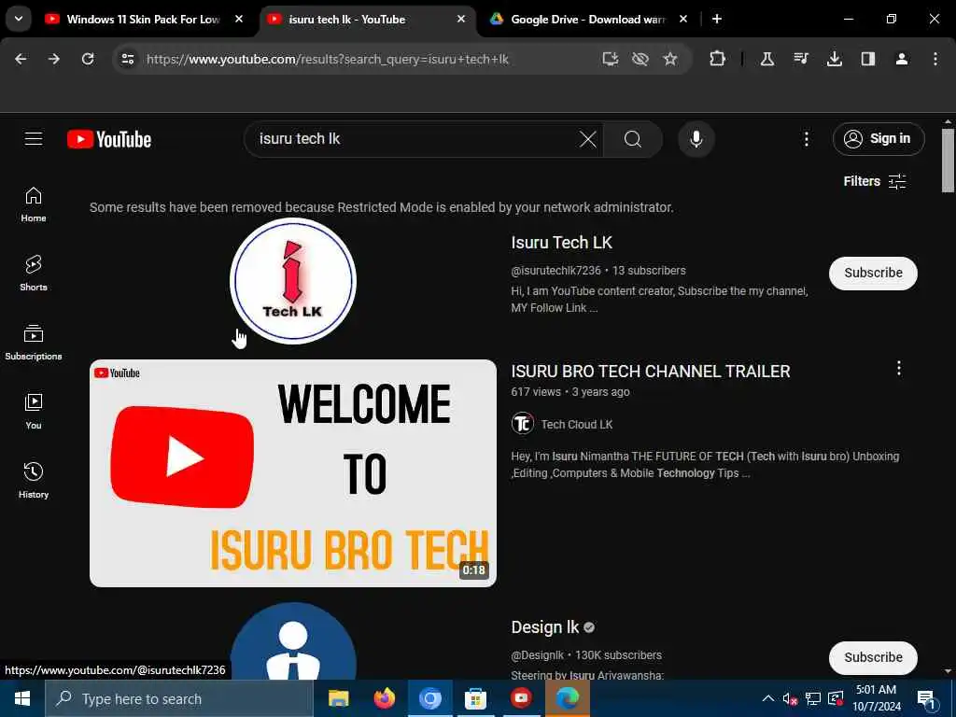Open Microsoft Store from the taskbar

pos(475,698)
